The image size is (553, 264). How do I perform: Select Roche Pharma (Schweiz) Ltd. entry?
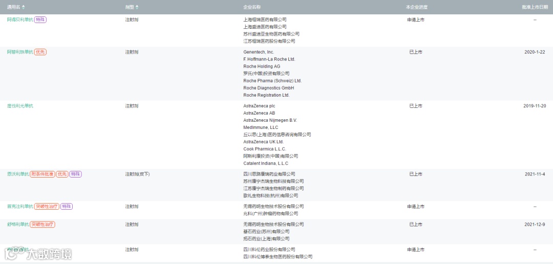point(272,81)
